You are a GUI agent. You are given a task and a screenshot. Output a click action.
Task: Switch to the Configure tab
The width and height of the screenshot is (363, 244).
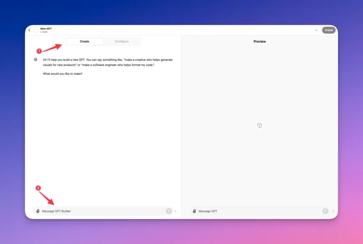click(122, 41)
